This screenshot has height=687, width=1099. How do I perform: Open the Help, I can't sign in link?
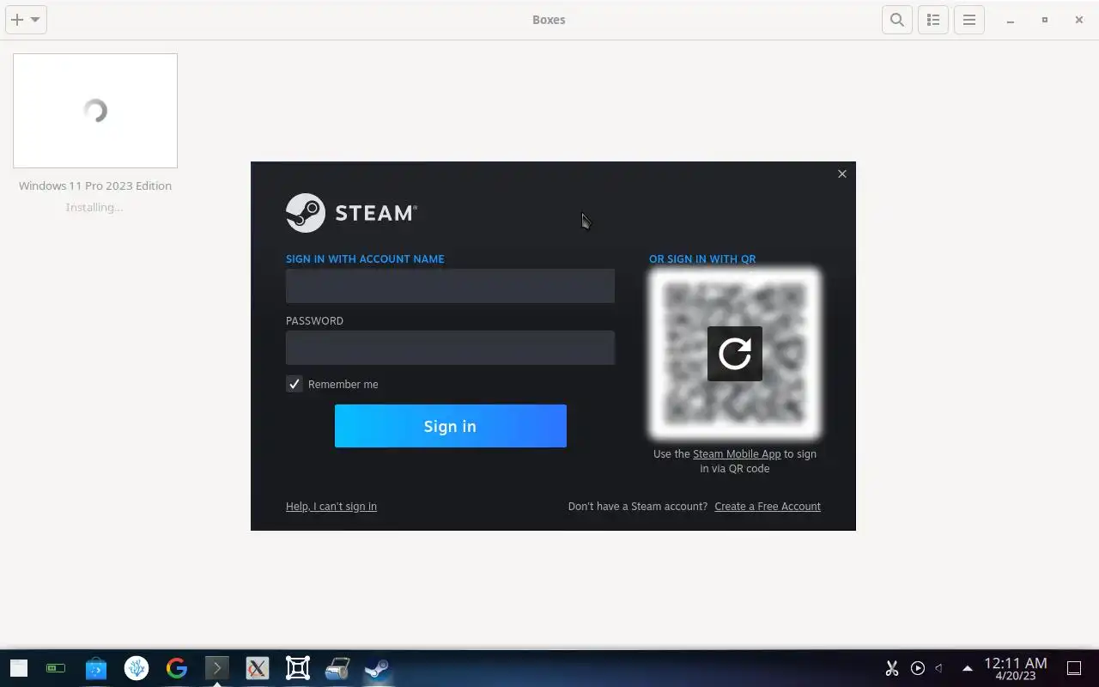(331, 507)
